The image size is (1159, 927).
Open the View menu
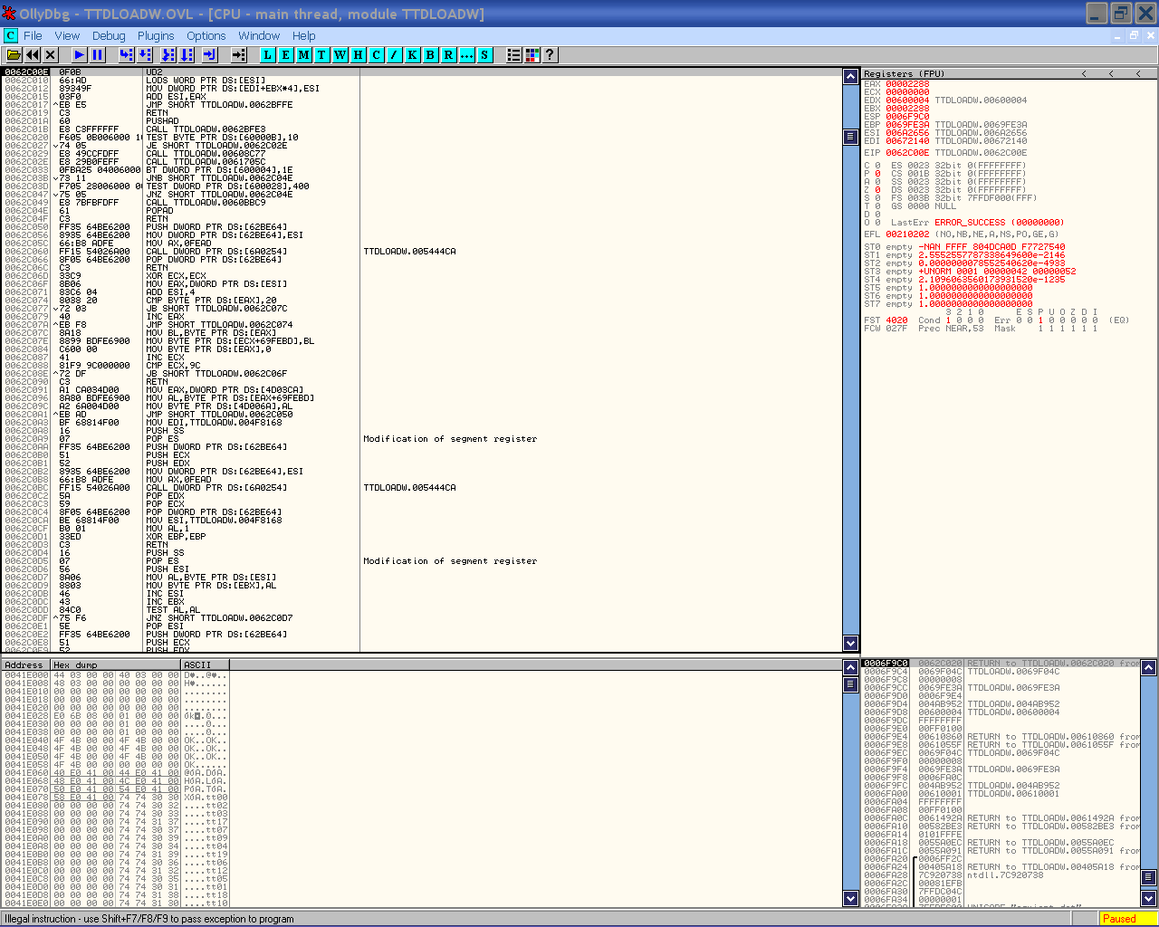[x=67, y=35]
